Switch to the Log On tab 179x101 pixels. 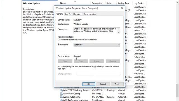click(68, 14)
